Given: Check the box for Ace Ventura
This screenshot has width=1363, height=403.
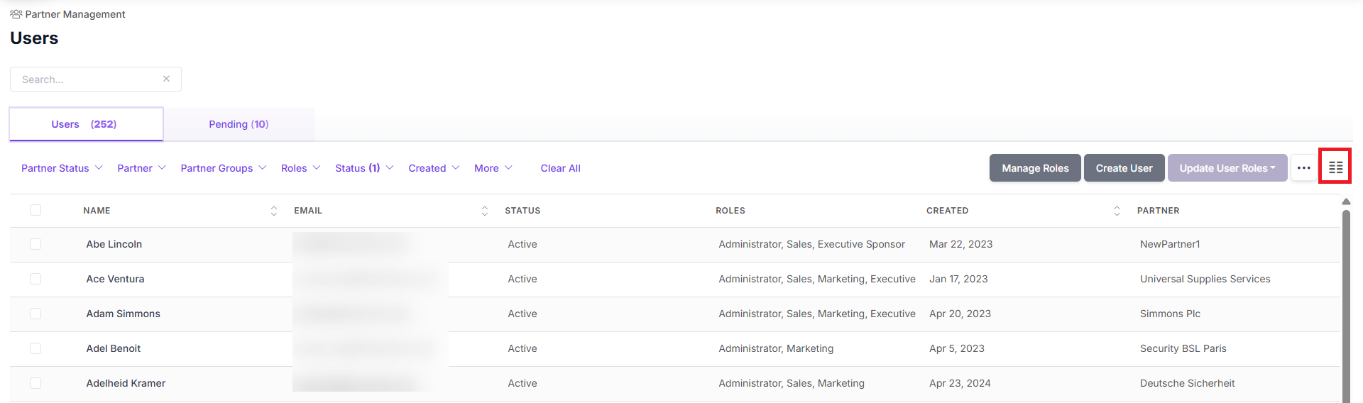Looking at the screenshot, I should [35, 279].
